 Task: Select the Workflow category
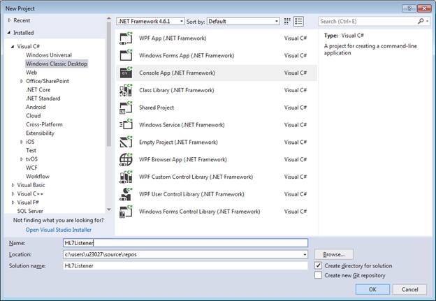coord(38,176)
